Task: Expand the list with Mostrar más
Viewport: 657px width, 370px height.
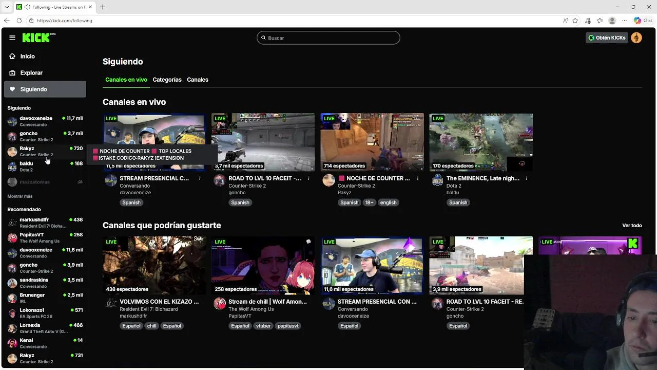Action: [x=20, y=196]
